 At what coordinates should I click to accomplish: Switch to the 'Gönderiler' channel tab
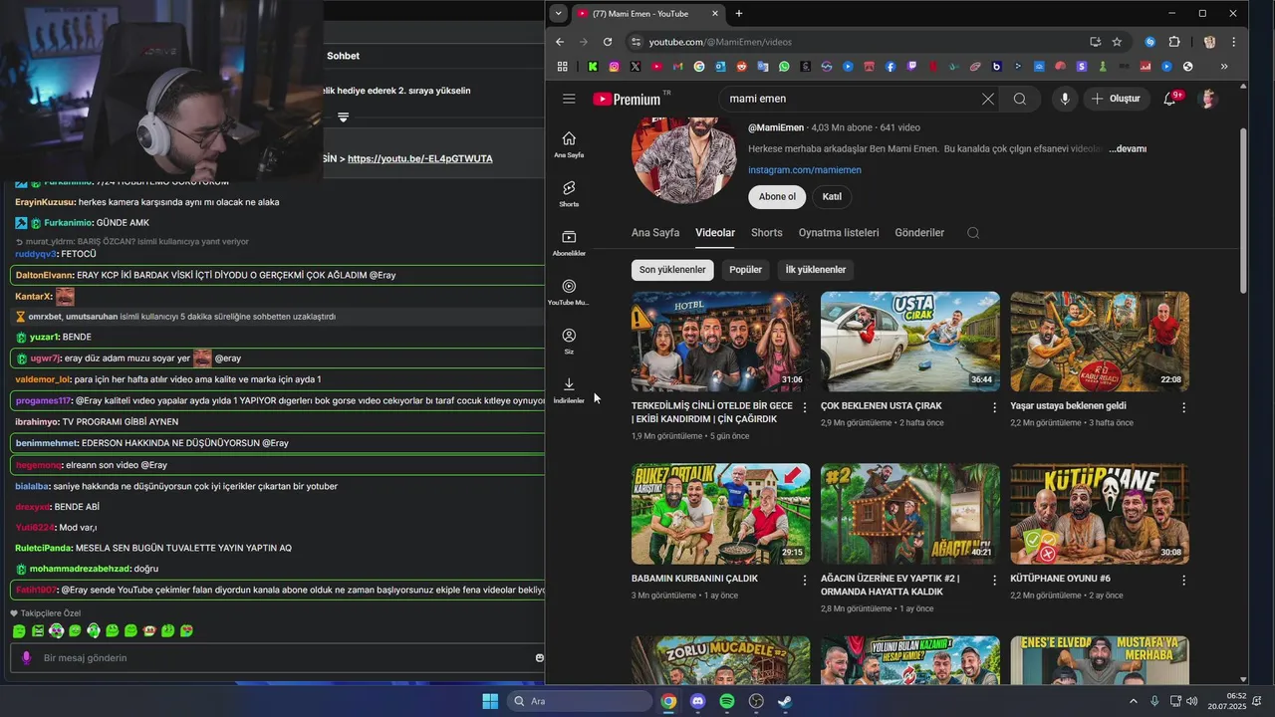pyautogui.click(x=919, y=233)
